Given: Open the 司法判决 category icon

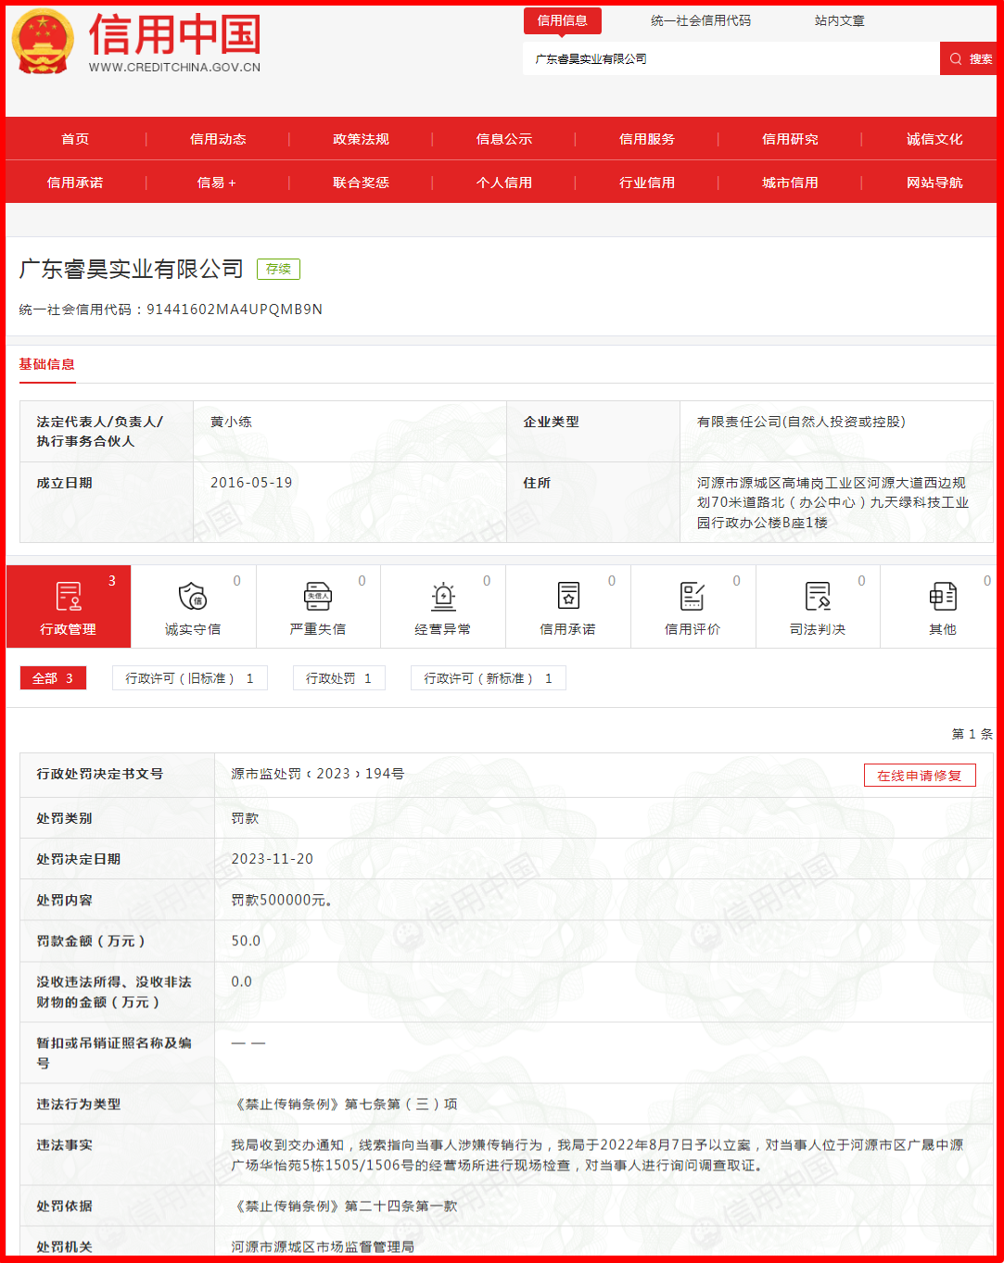Looking at the screenshot, I should [x=818, y=596].
